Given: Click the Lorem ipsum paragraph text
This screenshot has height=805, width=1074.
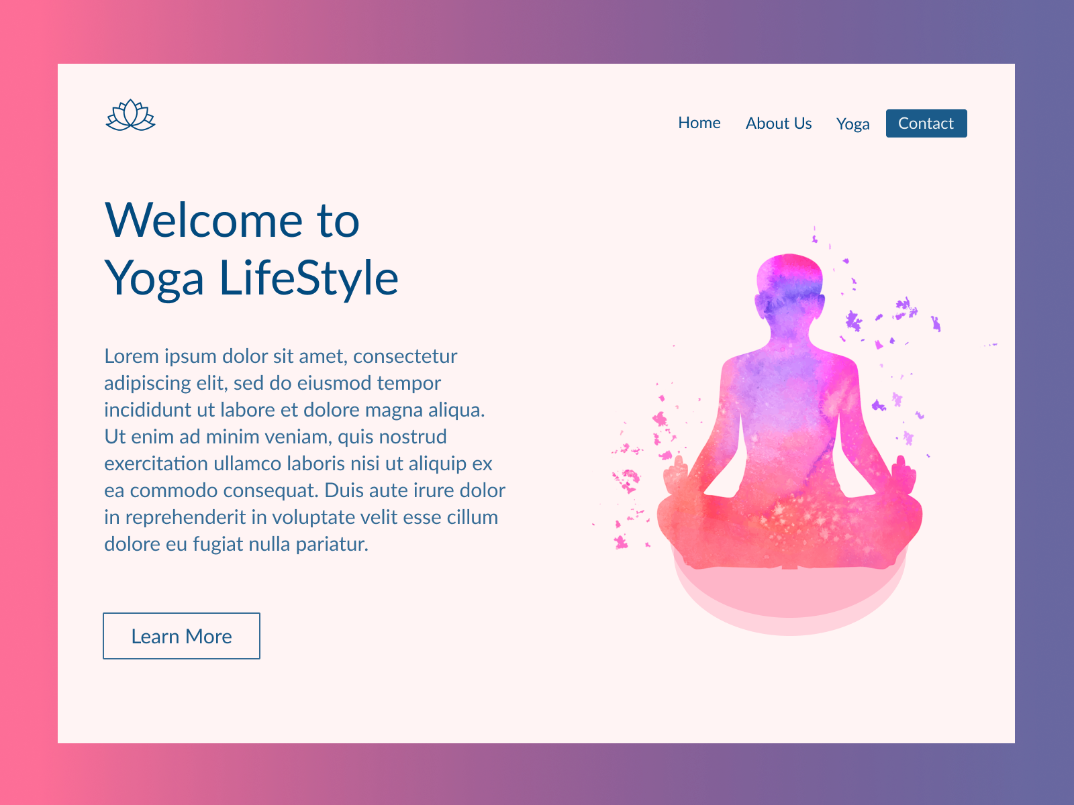Looking at the screenshot, I should tap(305, 449).
